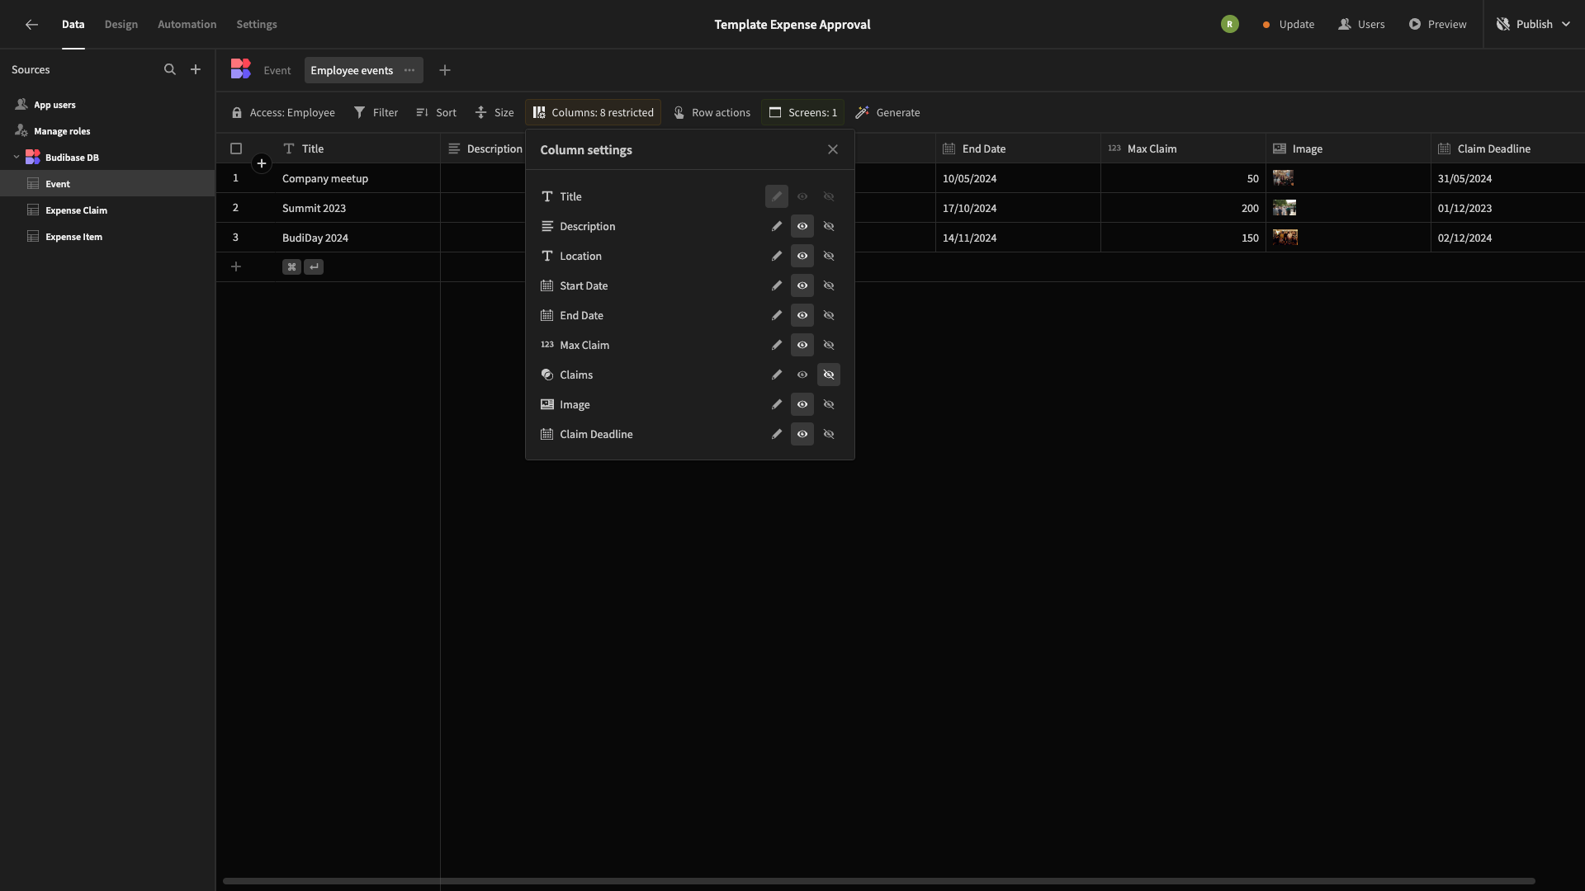Set Description column to read-only eye
The width and height of the screenshot is (1585, 891).
(802, 226)
